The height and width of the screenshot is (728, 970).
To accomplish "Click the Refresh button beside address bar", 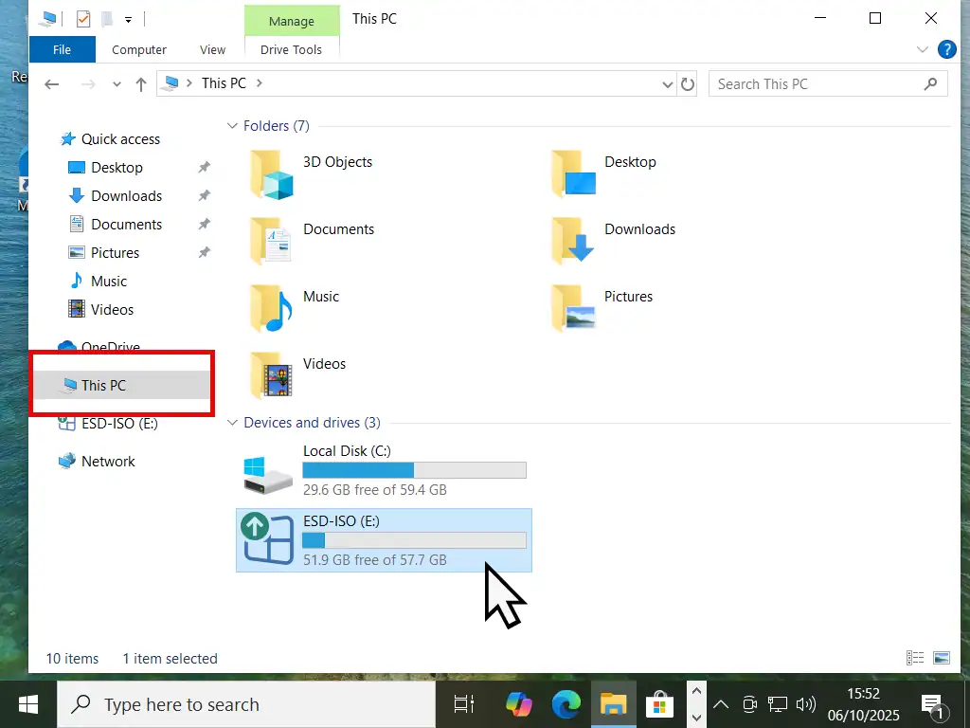I will 689,83.
